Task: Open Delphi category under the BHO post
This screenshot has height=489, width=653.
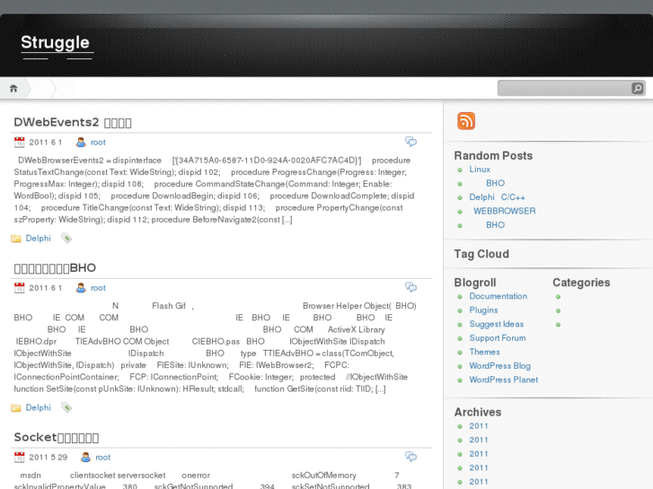Action: click(39, 408)
